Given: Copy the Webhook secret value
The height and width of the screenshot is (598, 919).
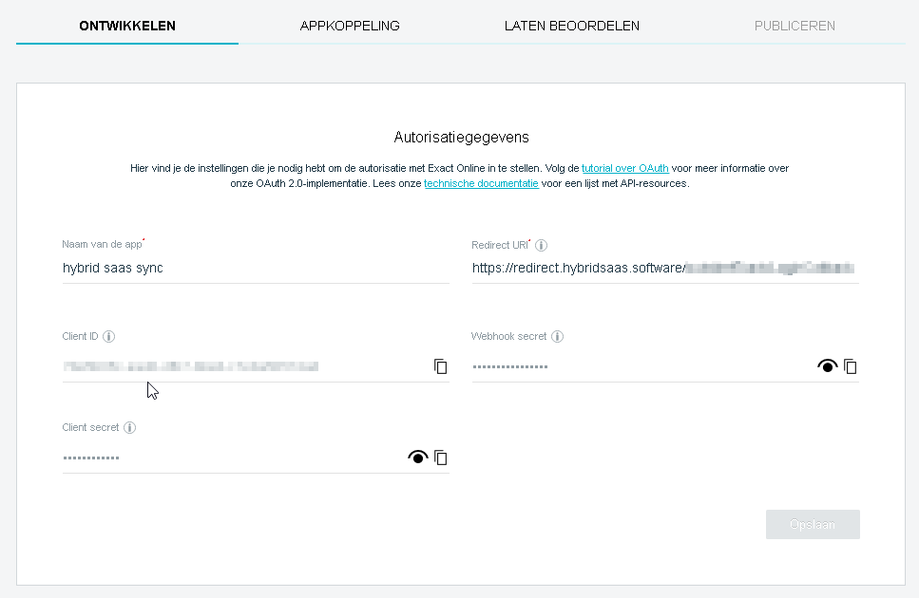Looking at the screenshot, I should 851,366.
